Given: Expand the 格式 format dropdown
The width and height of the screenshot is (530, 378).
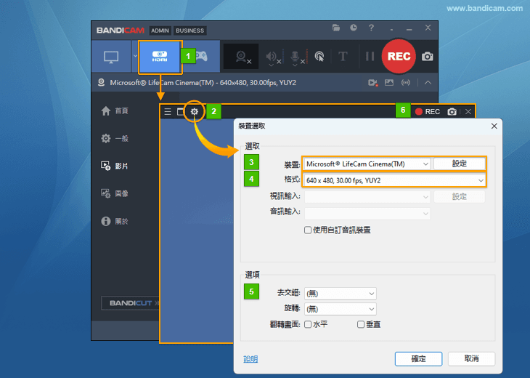Looking at the screenshot, I should (x=395, y=180).
